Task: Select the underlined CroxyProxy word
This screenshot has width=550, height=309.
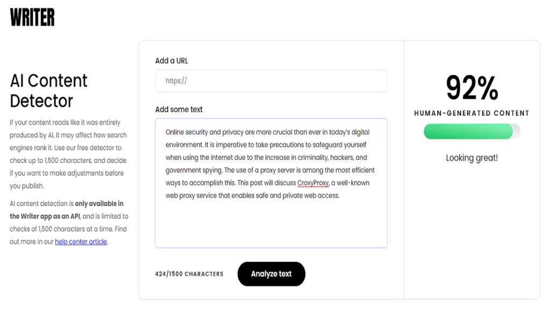Action: point(314,182)
